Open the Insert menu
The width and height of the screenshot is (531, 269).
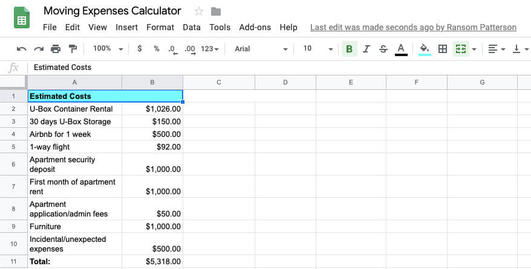[x=126, y=27]
